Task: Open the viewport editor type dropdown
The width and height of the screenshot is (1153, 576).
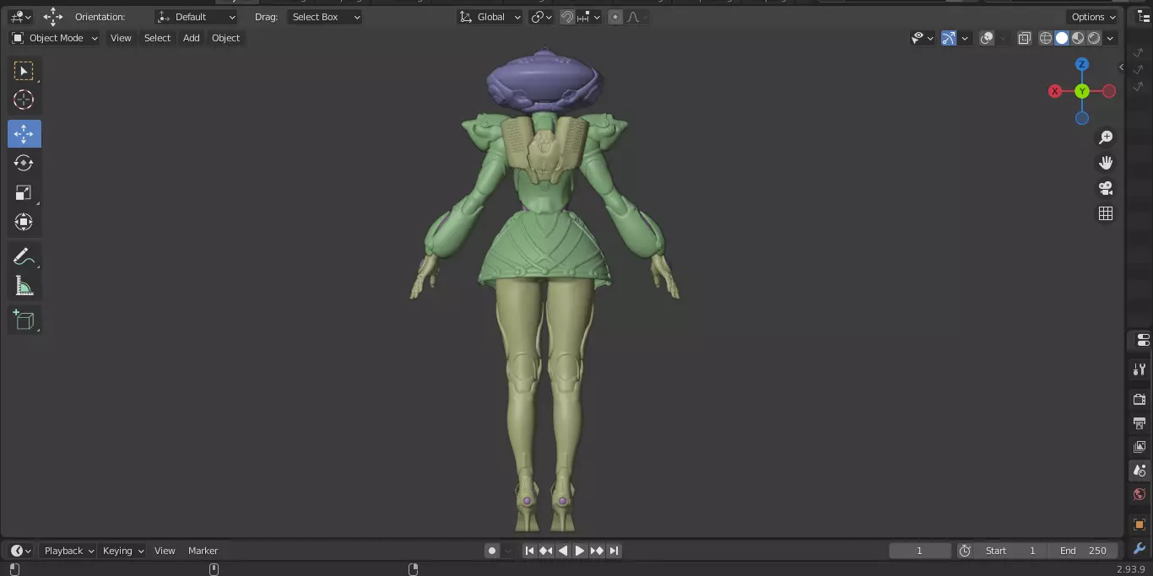Action: pos(20,17)
